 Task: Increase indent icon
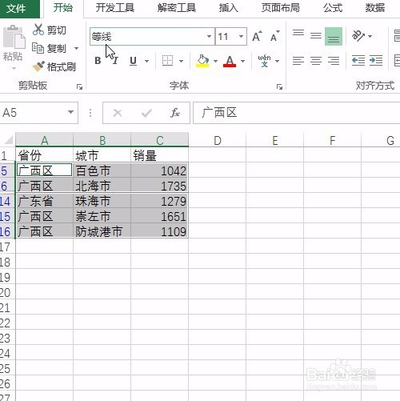click(376, 61)
